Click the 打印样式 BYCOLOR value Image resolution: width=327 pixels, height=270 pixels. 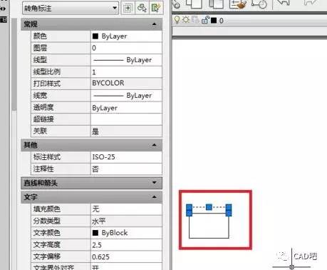click(x=126, y=84)
